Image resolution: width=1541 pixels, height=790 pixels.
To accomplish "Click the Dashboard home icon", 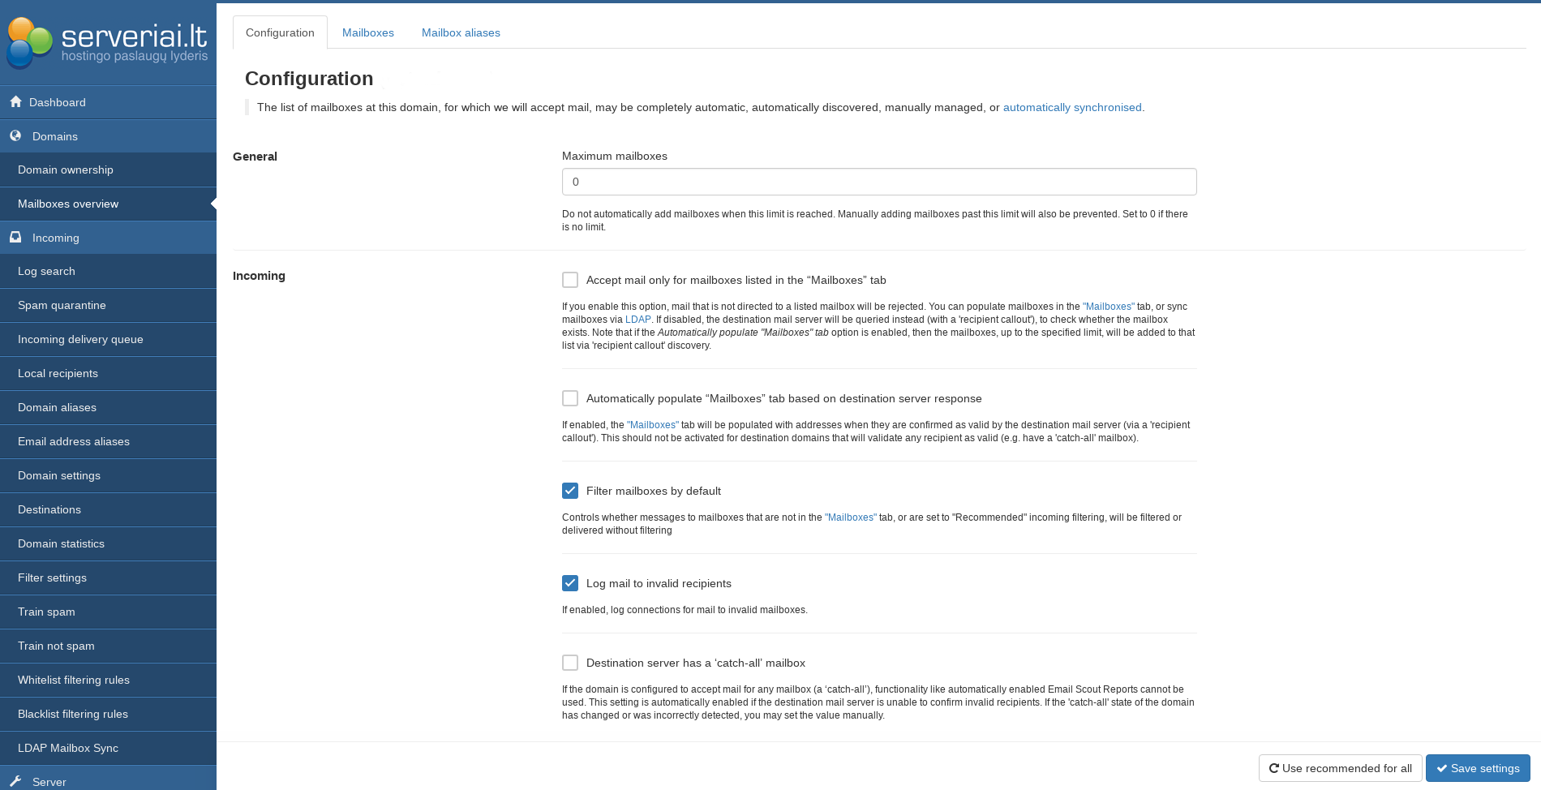I will (15, 101).
